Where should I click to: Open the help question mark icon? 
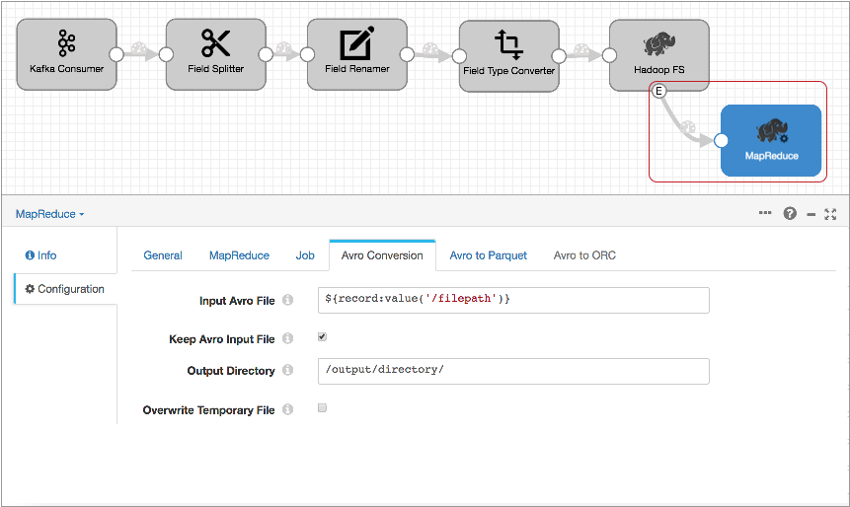tap(790, 213)
